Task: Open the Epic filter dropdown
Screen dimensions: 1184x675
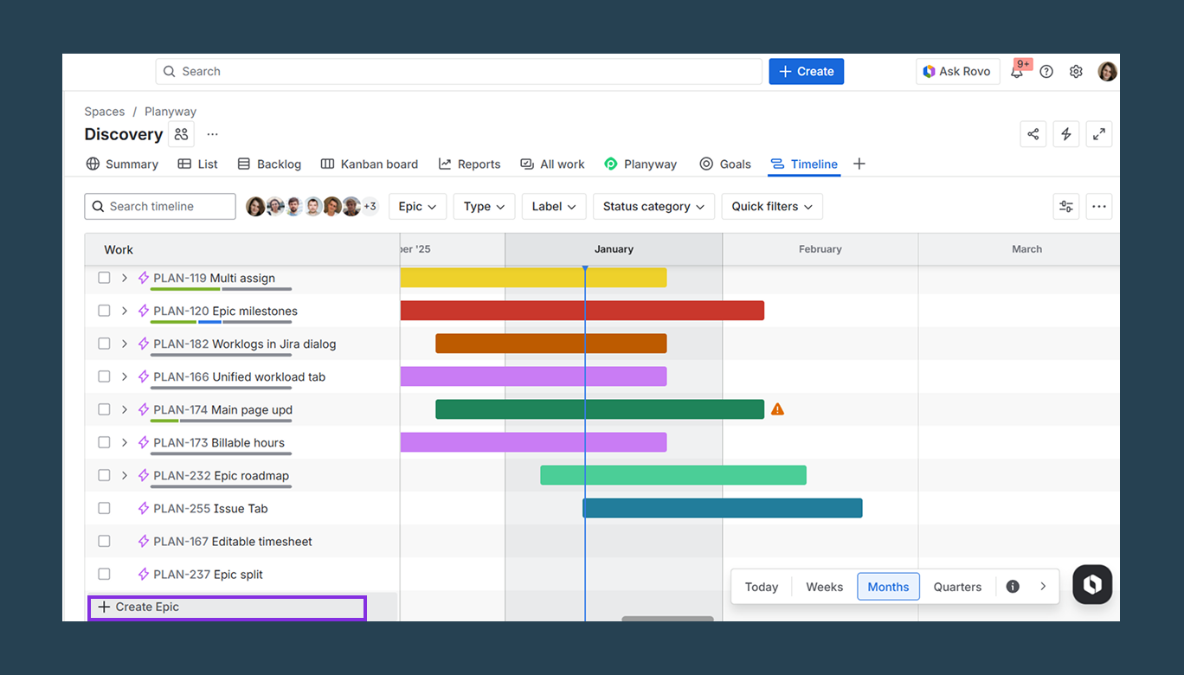Action: click(x=417, y=207)
